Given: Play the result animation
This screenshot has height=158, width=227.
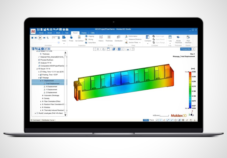Looking at the screenshot, I should point(40,38).
